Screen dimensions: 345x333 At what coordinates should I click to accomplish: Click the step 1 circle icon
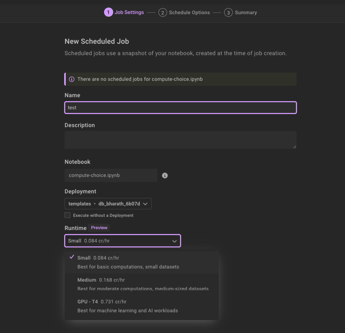[108, 12]
